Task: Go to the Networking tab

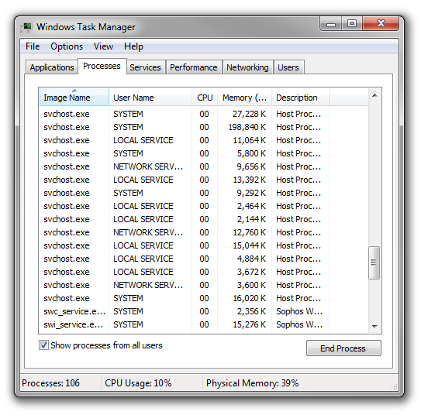Action: (x=247, y=67)
